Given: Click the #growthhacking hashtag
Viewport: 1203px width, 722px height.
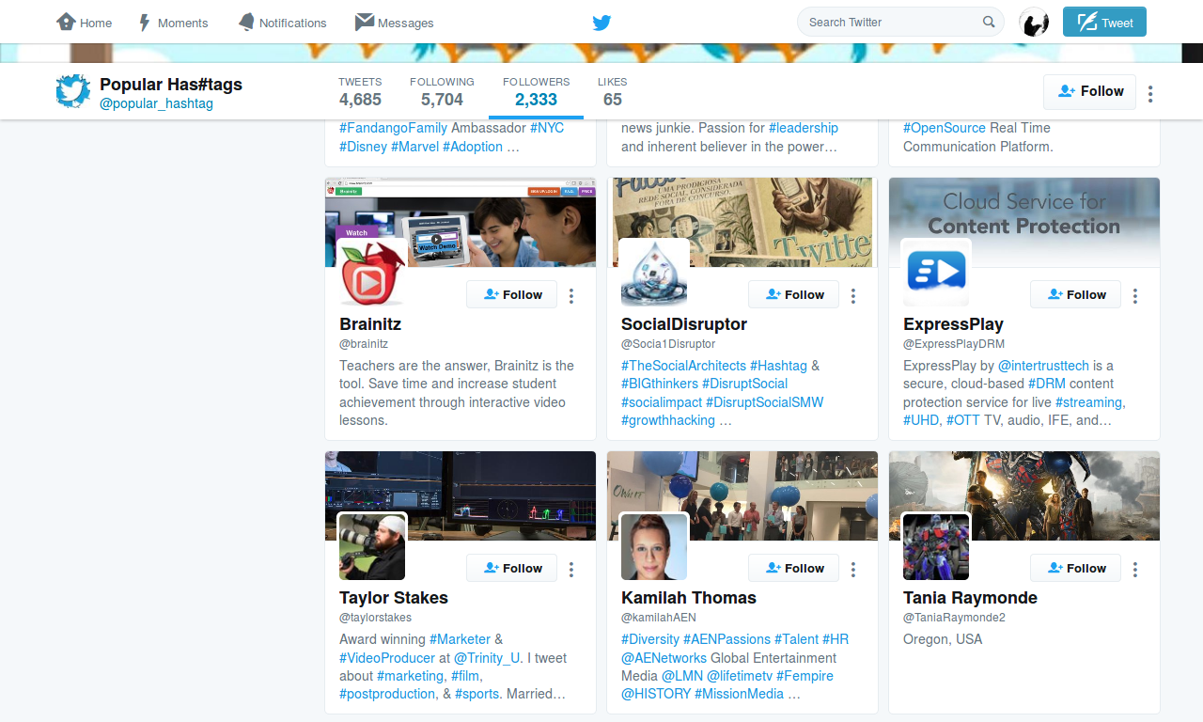Looking at the screenshot, I should tap(668, 420).
